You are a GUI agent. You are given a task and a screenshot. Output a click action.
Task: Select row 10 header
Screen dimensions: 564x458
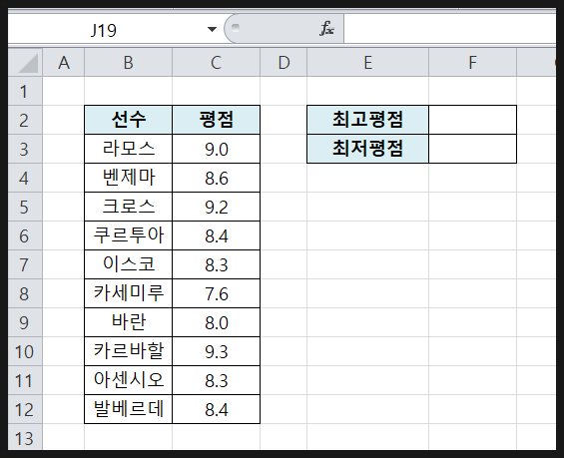(x=25, y=351)
